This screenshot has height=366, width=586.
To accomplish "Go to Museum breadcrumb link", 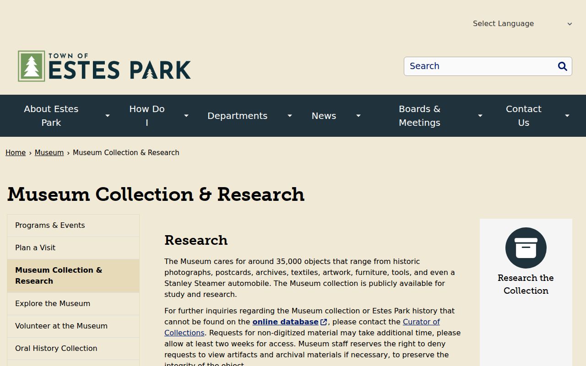I will tap(49, 153).
